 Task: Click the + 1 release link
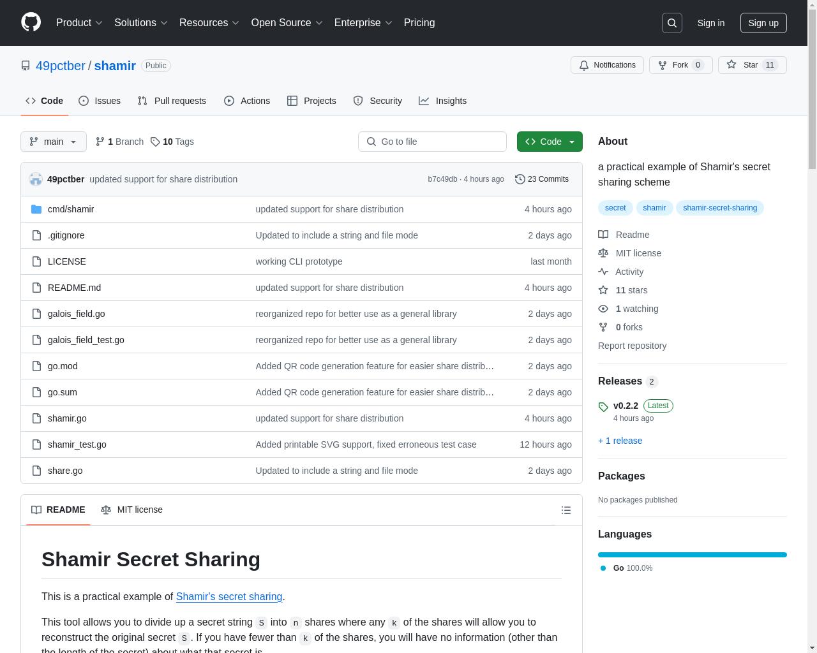pyautogui.click(x=620, y=441)
